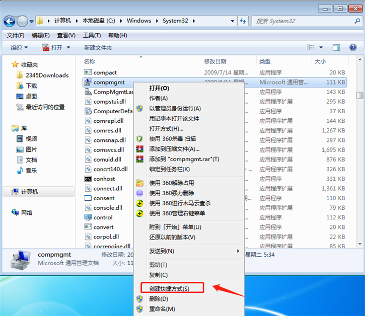Screen dimensions: 365x316
Task: Click the blue help icon
Action: [353, 47]
